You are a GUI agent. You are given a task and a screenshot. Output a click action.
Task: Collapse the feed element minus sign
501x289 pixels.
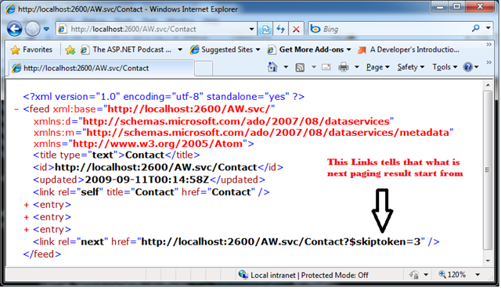point(16,109)
